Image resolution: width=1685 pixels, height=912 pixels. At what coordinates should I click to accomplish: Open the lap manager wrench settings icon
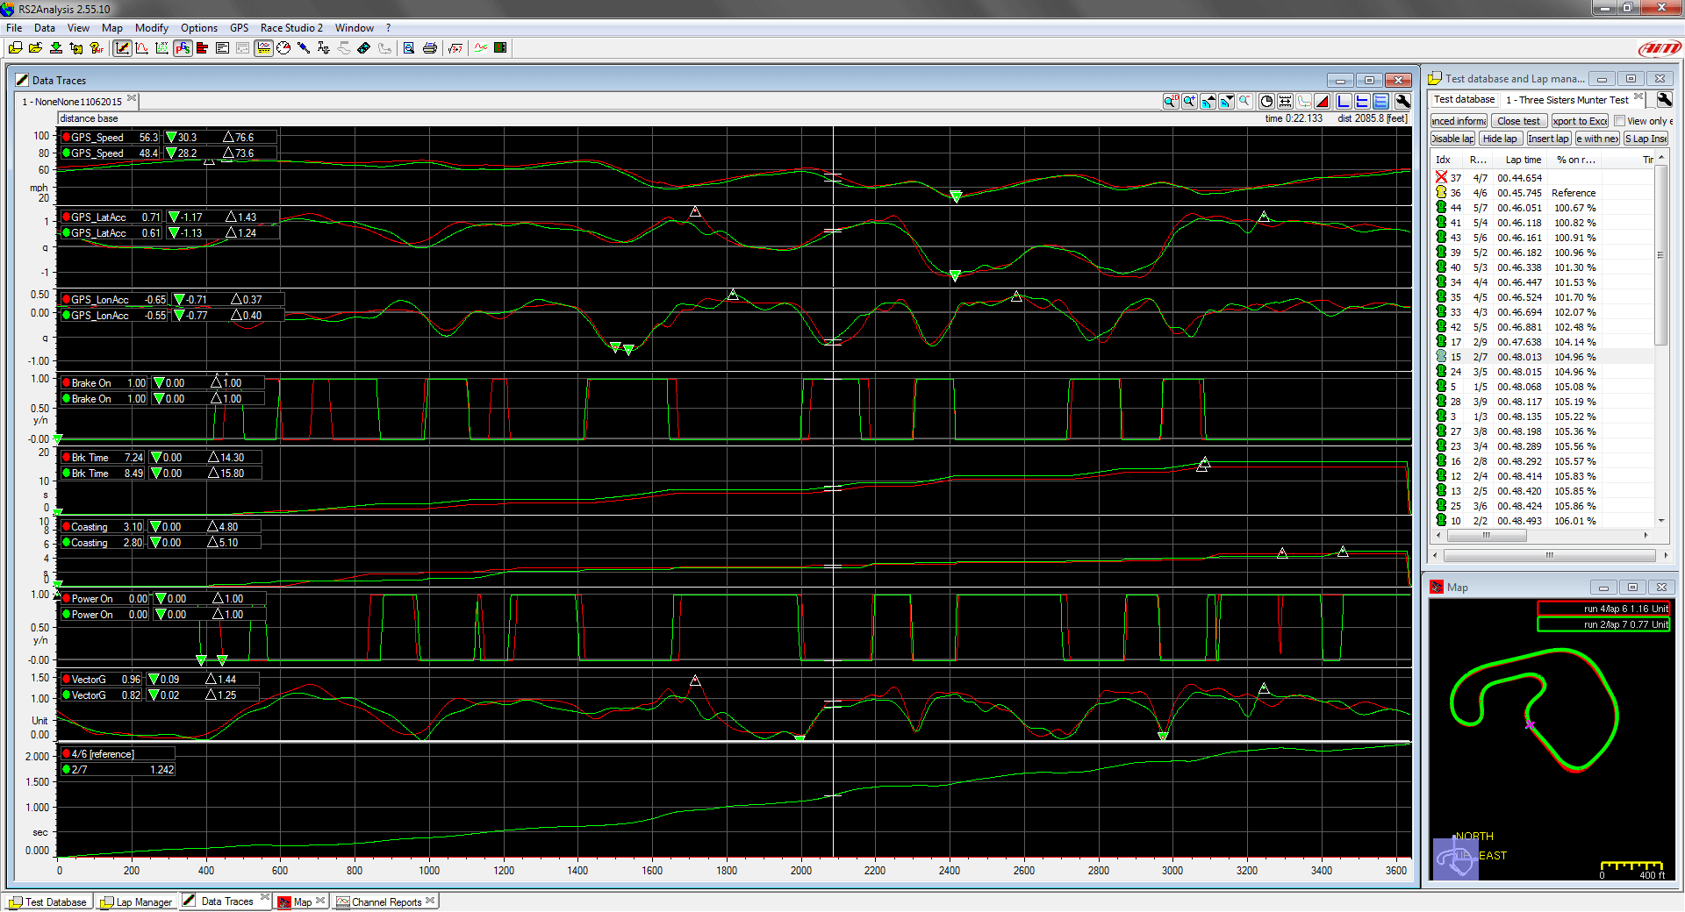tap(1664, 99)
